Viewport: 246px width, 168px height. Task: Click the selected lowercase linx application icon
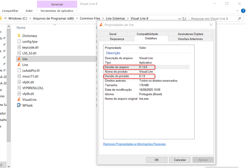point(19,59)
